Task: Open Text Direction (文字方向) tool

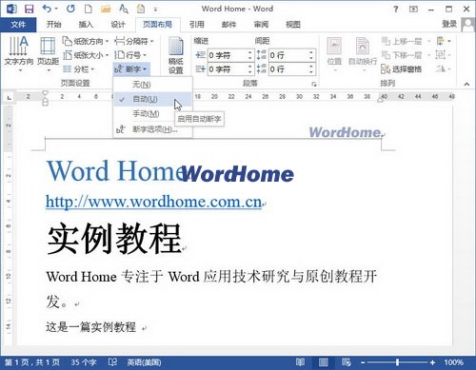Action: (19, 54)
